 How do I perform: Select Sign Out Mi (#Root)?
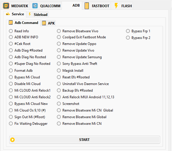(27, 117)
